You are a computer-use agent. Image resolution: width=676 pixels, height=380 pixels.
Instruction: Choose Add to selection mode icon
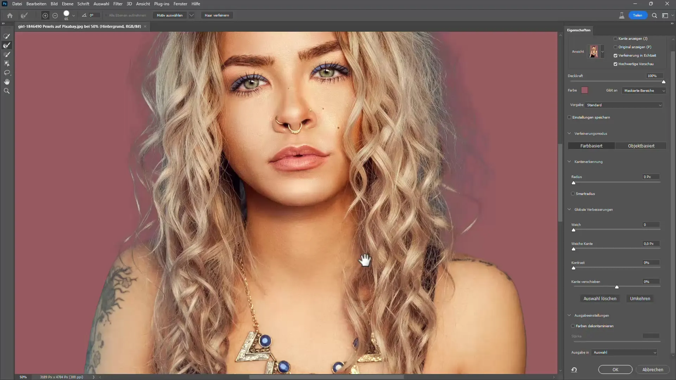(x=45, y=15)
